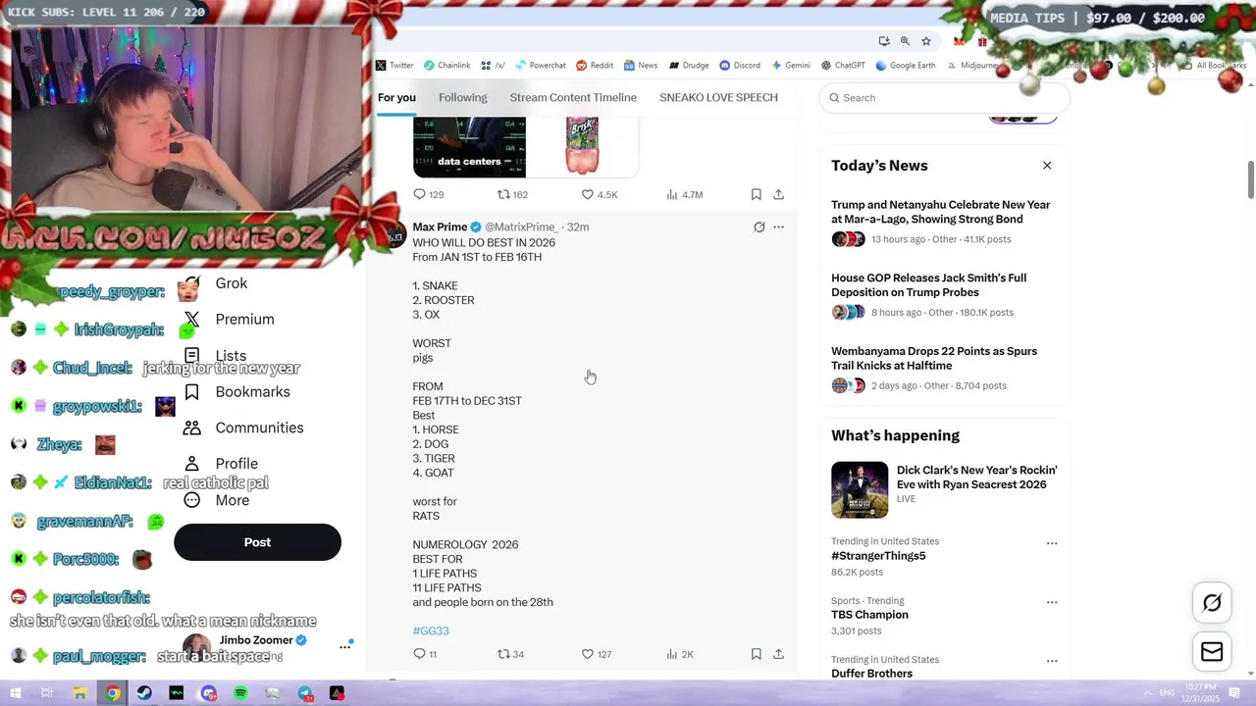The width and height of the screenshot is (1256, 706).
Task: Open the data centers image thumbnail
Action: pyautogui.click(x=469, y=147)
